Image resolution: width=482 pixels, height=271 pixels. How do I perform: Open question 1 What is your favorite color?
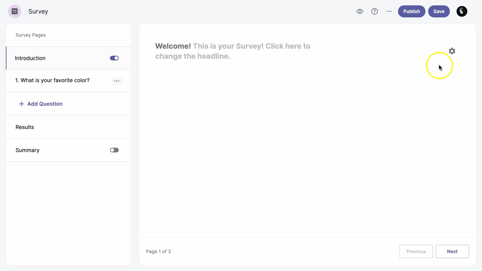click(52, 81)
